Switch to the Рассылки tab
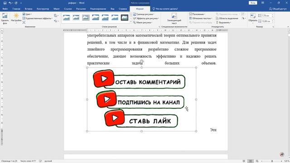290x163 pixels. click(81, 9)
